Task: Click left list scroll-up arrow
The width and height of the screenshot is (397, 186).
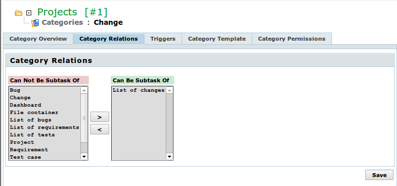Action: [84, 90]
